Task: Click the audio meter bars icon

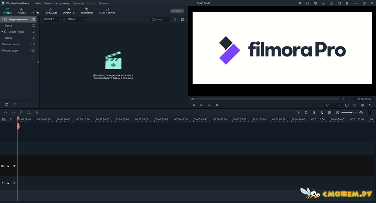Action: click(x=370, y=112)
